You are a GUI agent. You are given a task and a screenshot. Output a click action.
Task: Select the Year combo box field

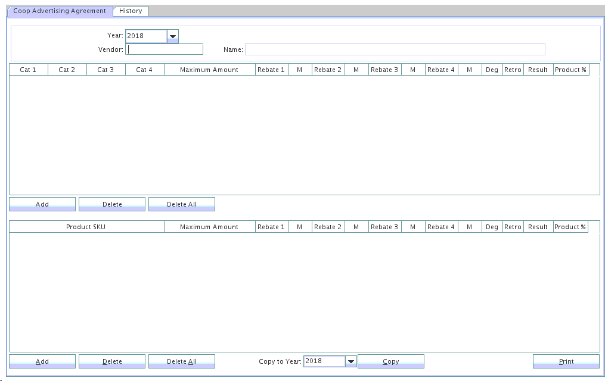click(146, 36)
